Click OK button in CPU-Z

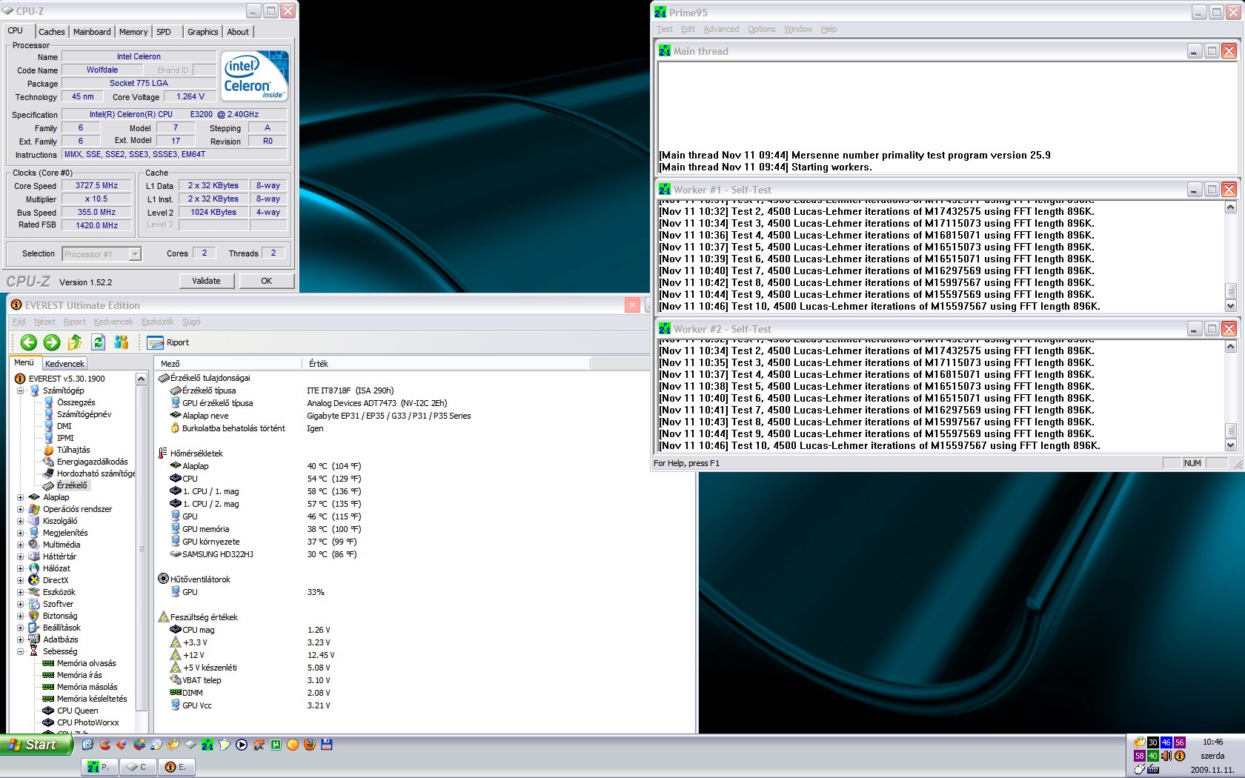point(267,281)
